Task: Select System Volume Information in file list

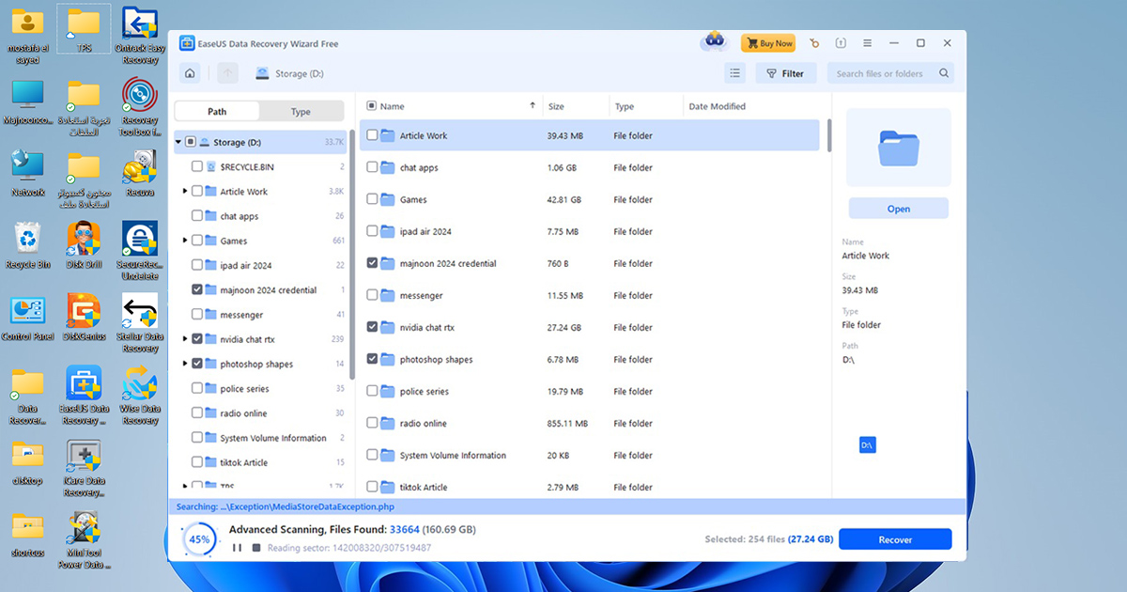Action: click(590, 455)
